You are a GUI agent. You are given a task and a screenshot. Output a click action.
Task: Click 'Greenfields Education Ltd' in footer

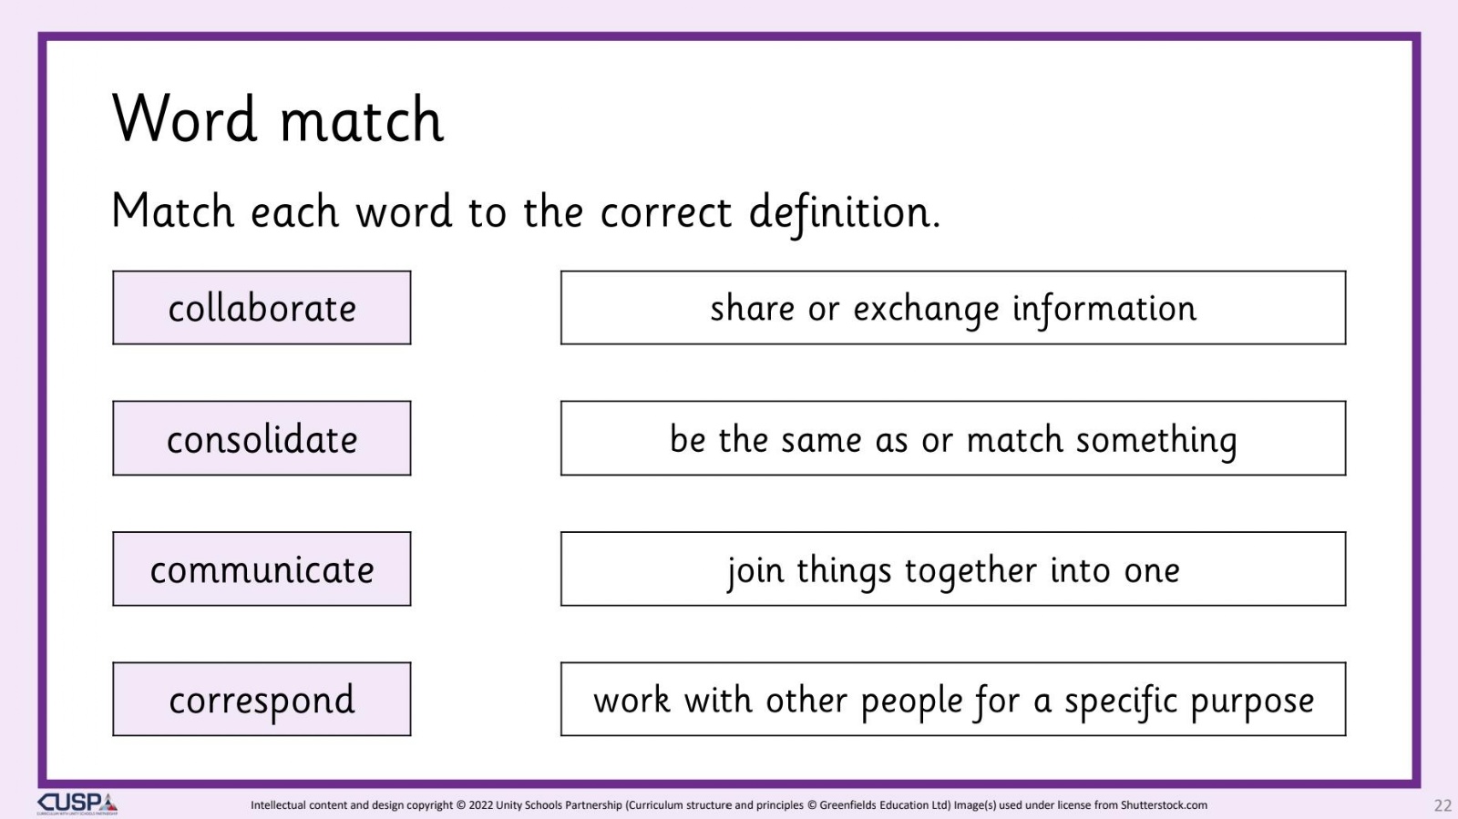click(x=884, y=805)
